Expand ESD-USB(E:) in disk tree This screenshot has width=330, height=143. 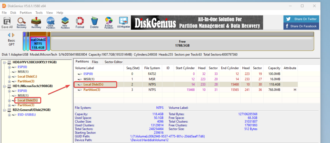(x=9, y=115)
